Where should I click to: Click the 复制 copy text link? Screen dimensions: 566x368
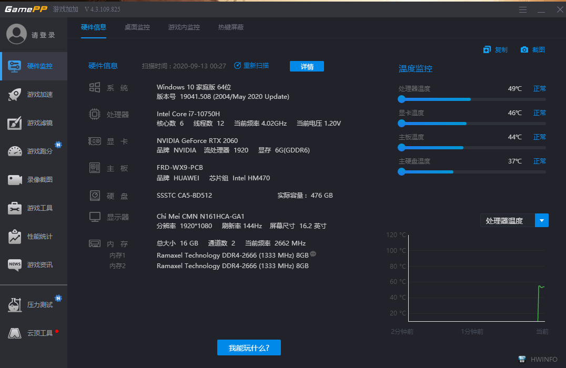(501, 50)
